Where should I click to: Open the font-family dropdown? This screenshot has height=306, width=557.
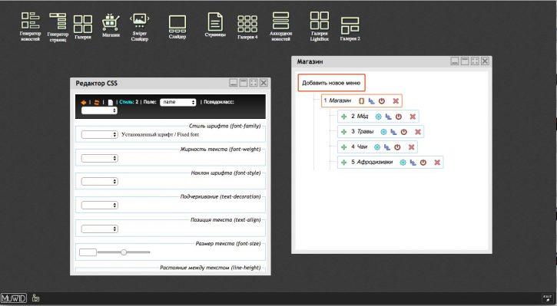point(99,135)
